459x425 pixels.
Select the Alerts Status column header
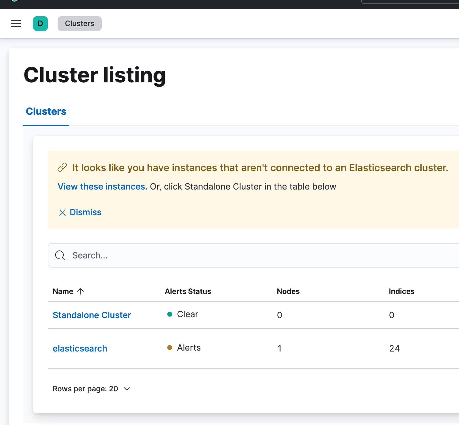coord(188,291)
